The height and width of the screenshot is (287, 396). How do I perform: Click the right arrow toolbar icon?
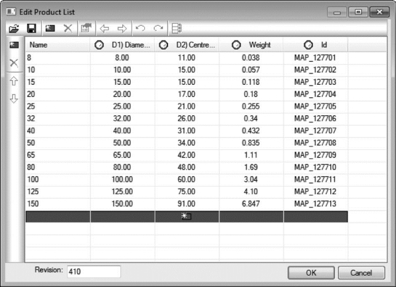(x=122, y=29)
